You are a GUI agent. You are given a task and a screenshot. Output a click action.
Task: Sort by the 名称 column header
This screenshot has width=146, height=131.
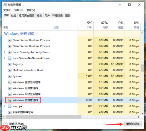point(6,28)
